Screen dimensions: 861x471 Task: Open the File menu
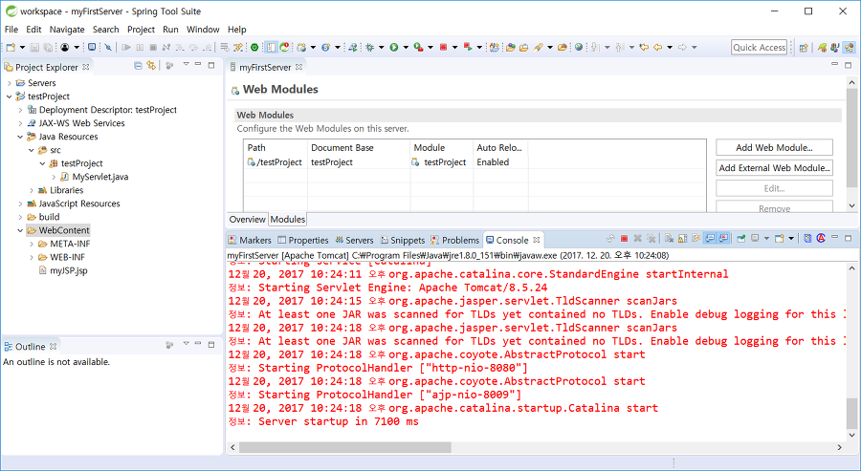pos(11,30)
